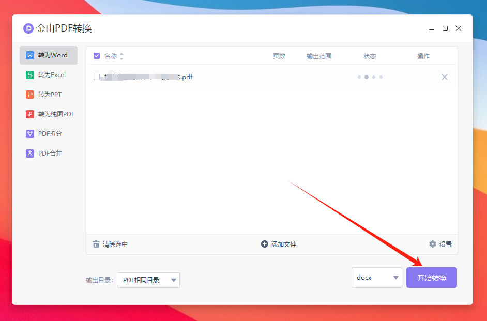This screenshot has height=321, width=487.
Task: Click the 状态 column header
Action: pyautogui.click(x=370, y=56)
